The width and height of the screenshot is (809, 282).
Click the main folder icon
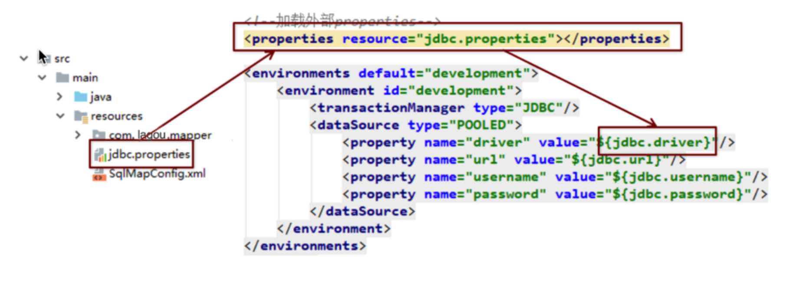[x=62, y=78]
